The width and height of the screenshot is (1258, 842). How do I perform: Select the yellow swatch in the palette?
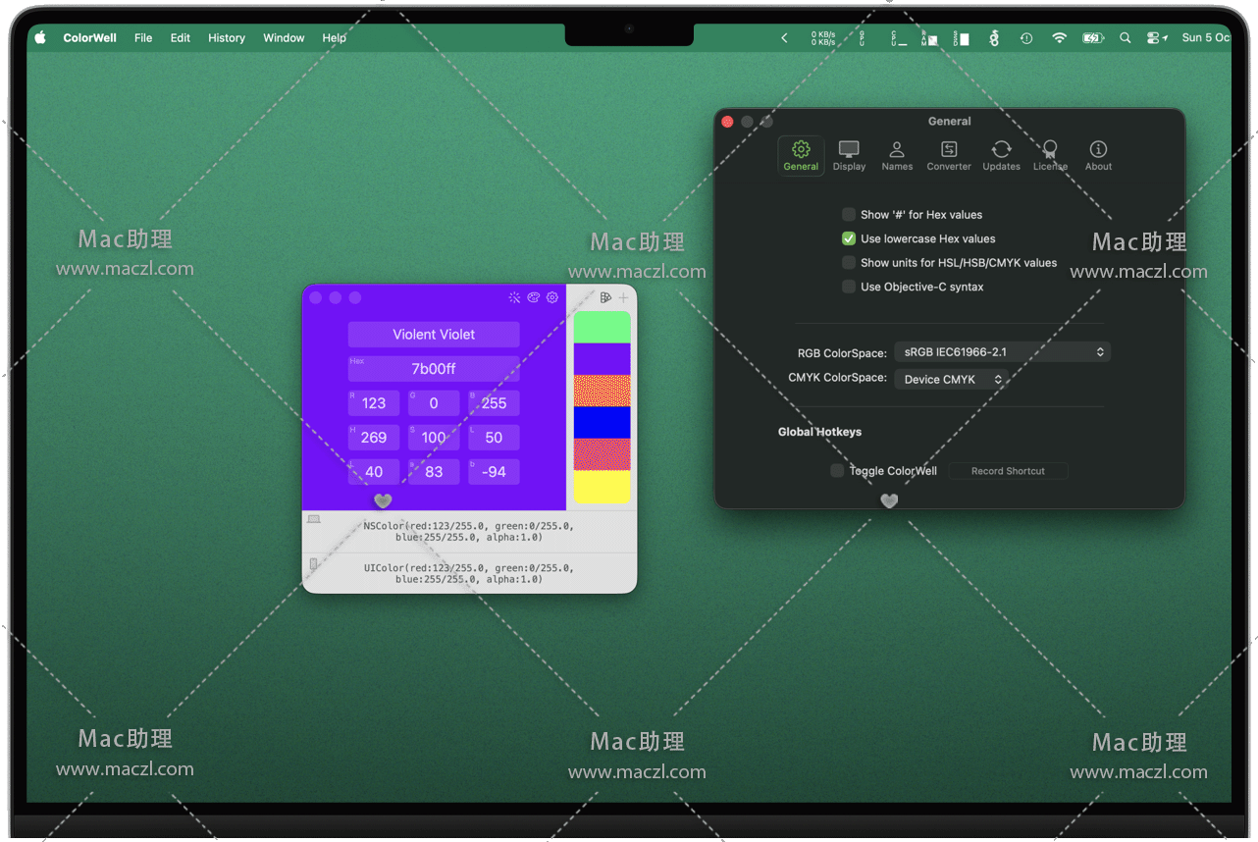(602, 487)
